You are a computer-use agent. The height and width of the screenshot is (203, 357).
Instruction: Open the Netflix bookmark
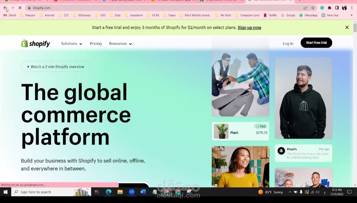point(270,15)
